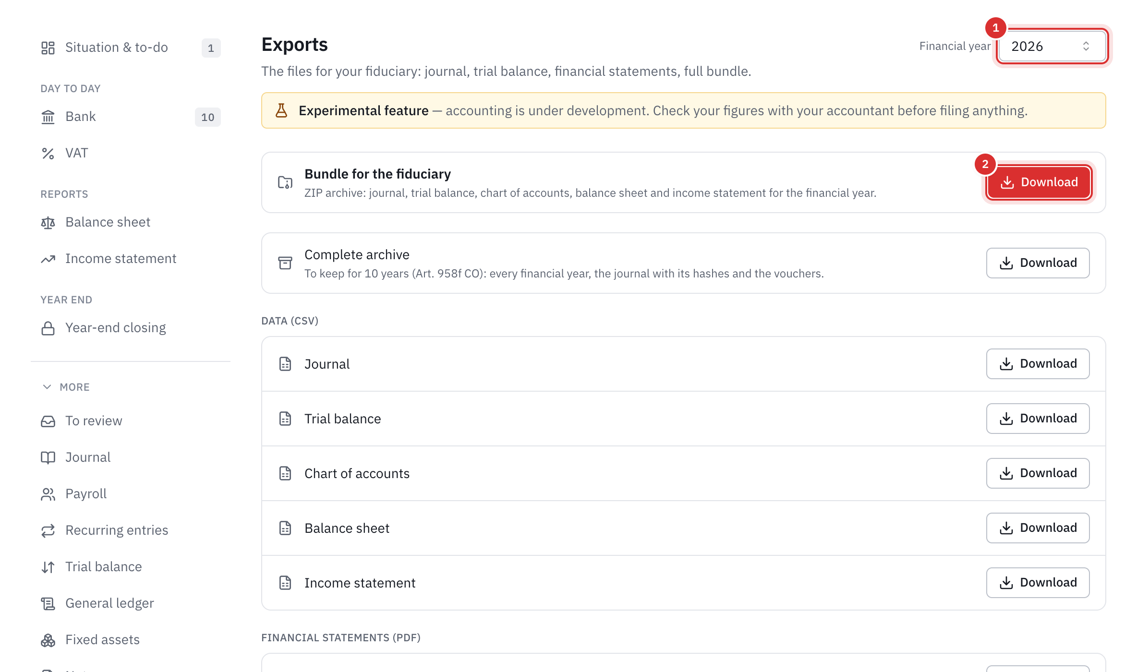Click the Income statement trending-up icon
This screenshot has height=672, width=1137.
point(48,259)
